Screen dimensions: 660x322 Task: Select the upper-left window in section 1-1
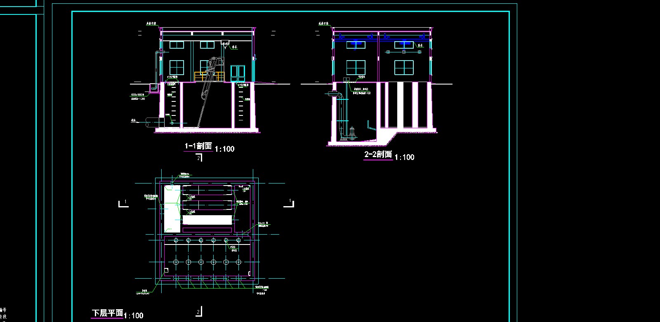click(177, 45)
